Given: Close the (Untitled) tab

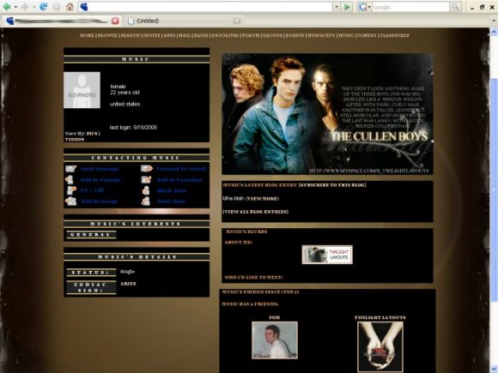Looking at the screenshot, I should coord(237,21).
